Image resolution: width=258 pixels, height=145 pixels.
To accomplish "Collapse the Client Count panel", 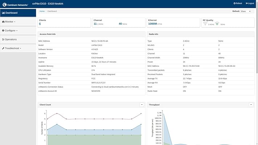I will click(x=142, y=104).
